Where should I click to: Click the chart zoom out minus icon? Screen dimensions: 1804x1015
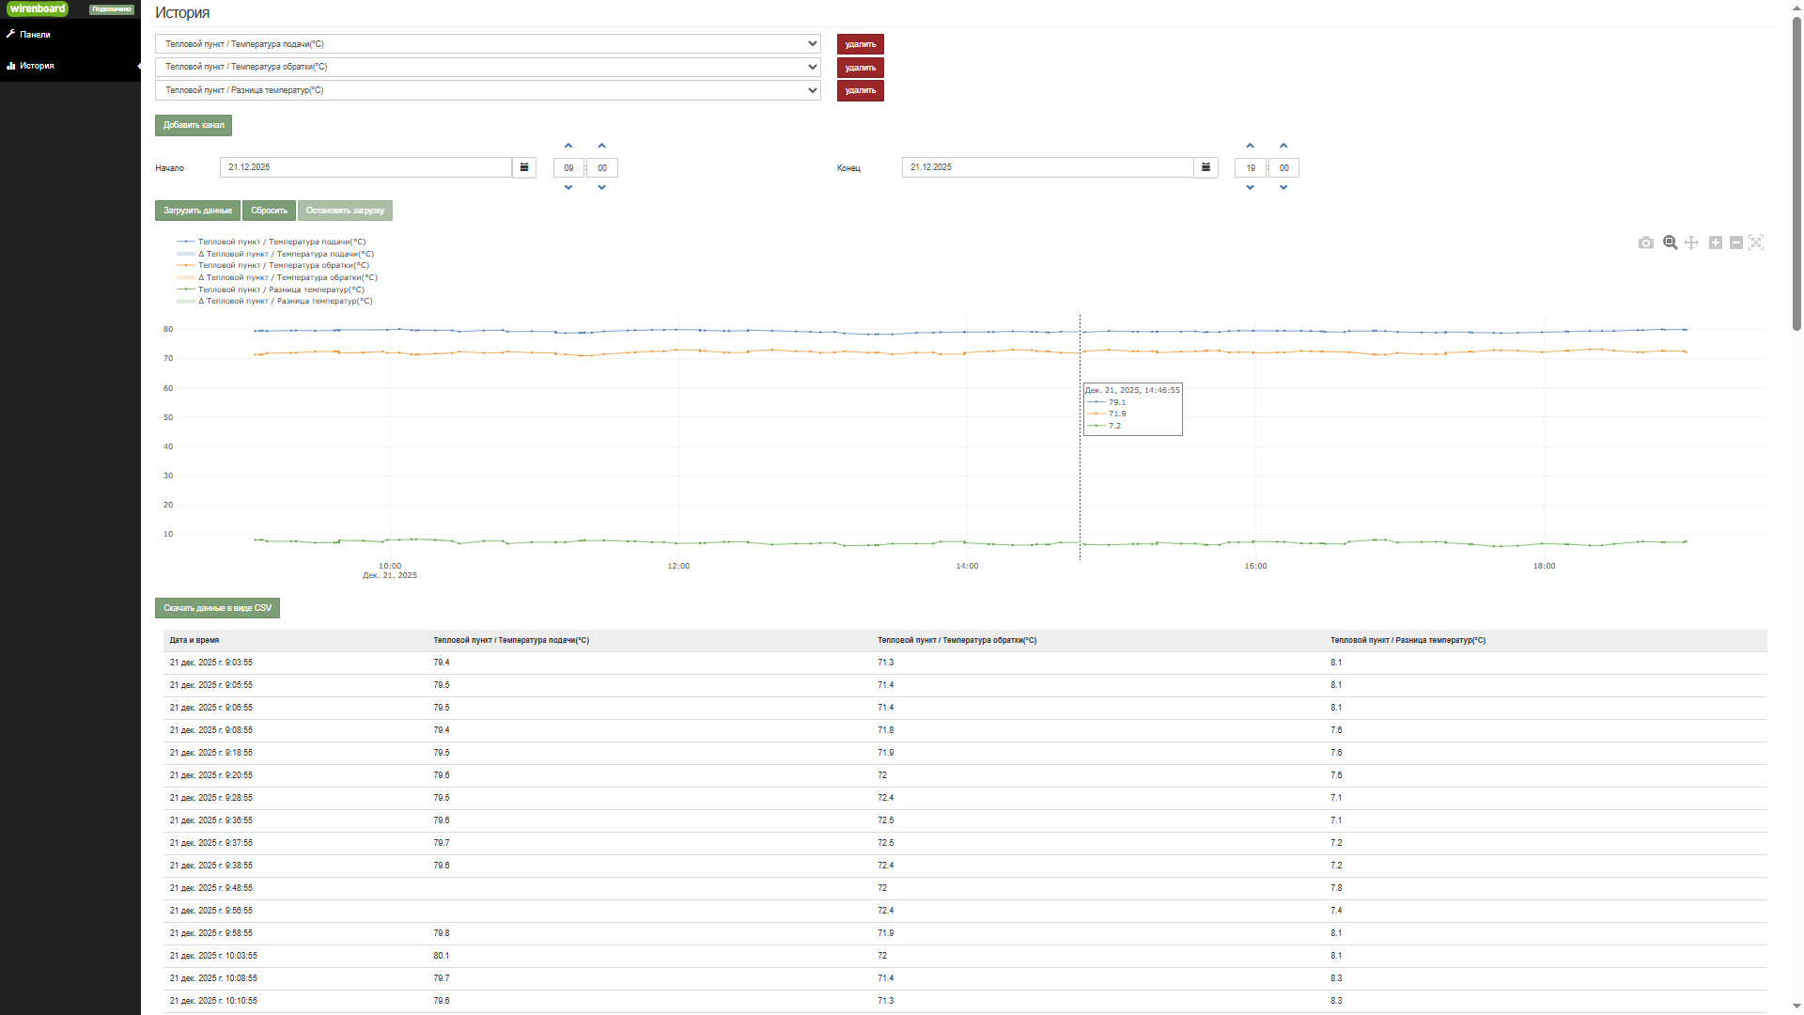tap(1736, 242)
